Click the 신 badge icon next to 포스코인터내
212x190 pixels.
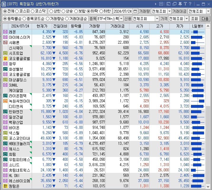[x=5, y=138]
